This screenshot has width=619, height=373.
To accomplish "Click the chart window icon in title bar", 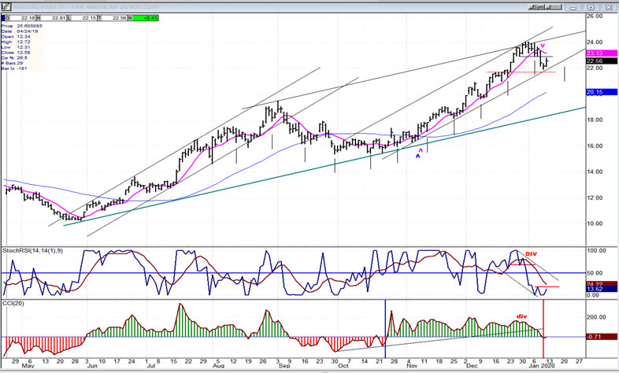I will [x=7, y=6].
